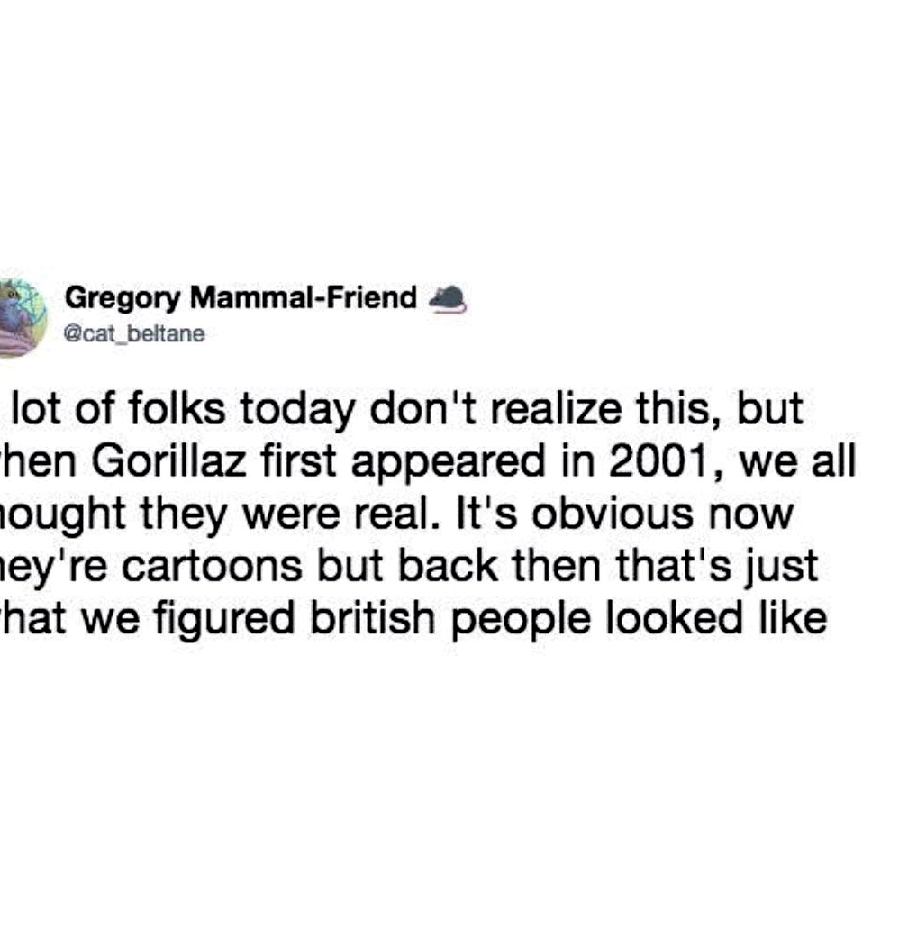Click the word british in the tweet
This screenshot has width=917, height=947.
click(x=372, y=618)
